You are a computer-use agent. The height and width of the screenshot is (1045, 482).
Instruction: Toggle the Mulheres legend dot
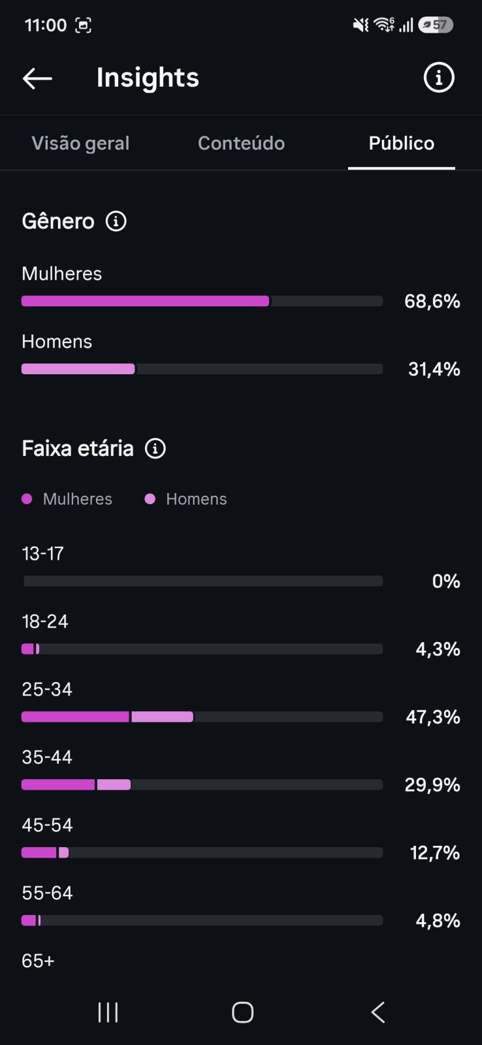[x=27, y=499]
